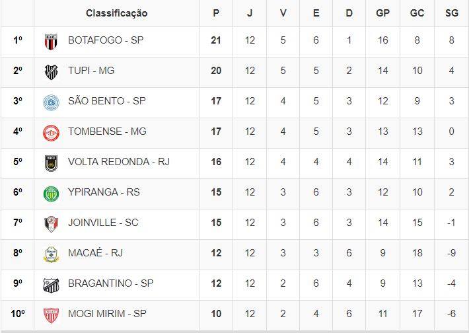
Task: Click the Bragantino-SP team crest
Action: (x=51, y=284)
